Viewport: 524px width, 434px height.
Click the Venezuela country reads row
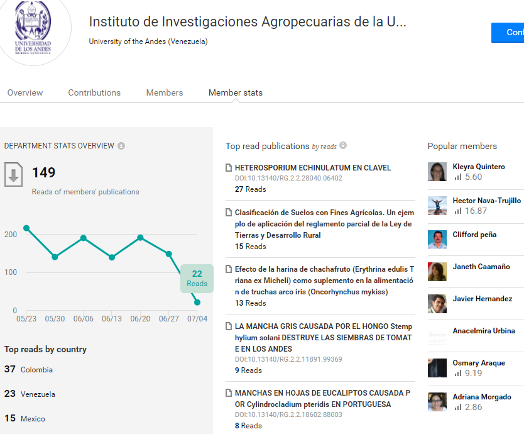[30, 394]
